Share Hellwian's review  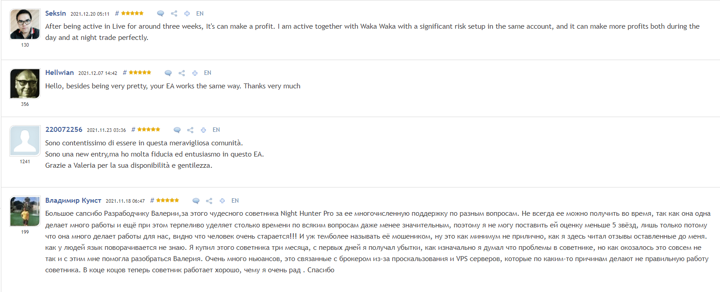(182, 73)
